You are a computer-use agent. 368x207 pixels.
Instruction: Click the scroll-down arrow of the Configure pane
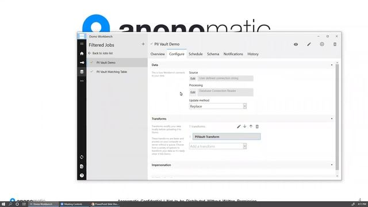click(x=338, y=176)
